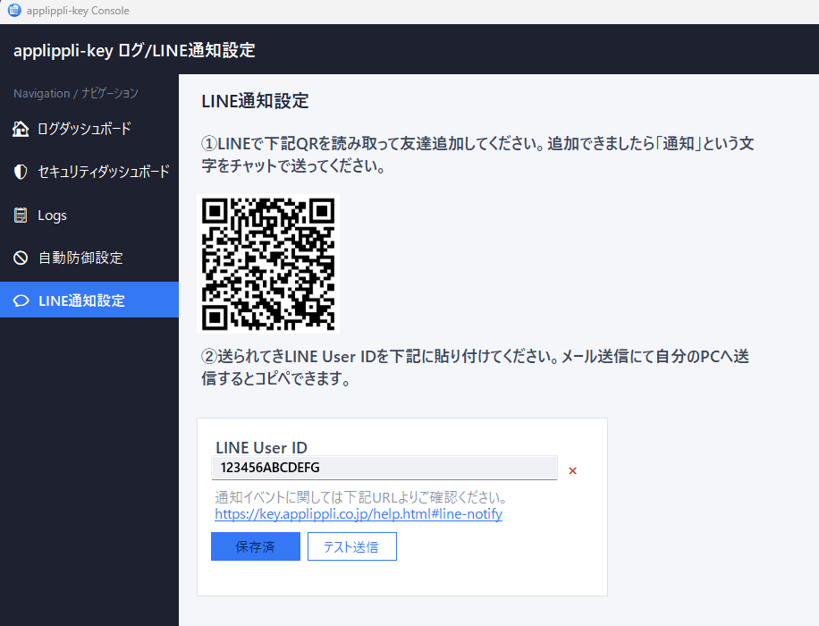This screenshot has height=626, width=819.
Task: Click the applippli-key Console window title text
Action: (78, 11)
